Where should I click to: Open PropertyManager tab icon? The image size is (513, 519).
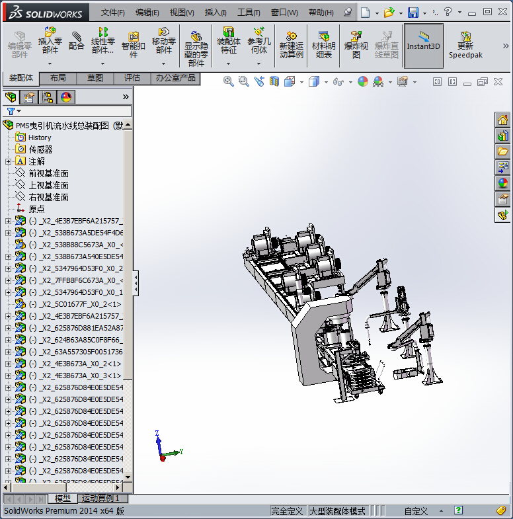29,97
